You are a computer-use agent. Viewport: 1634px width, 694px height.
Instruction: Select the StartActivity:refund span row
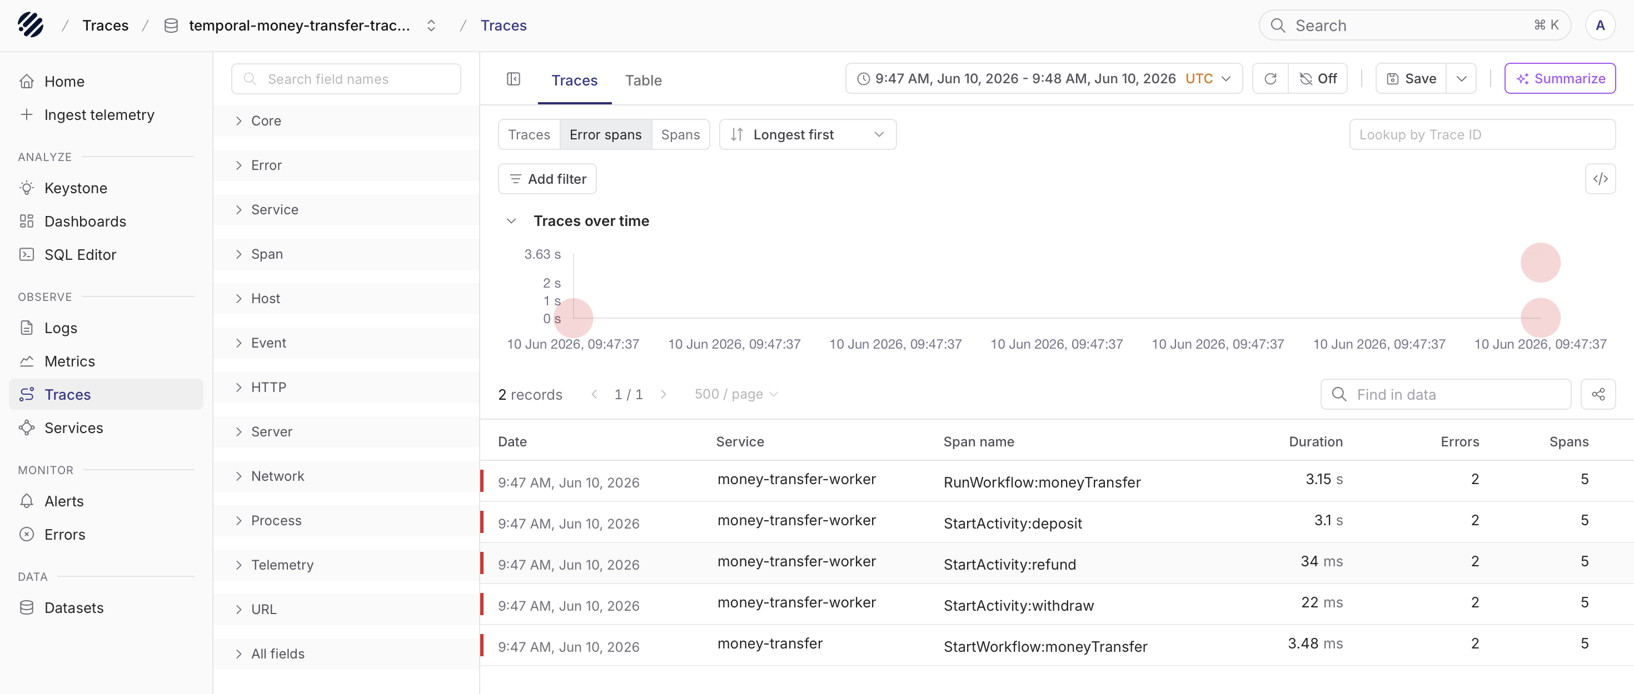1056,564
